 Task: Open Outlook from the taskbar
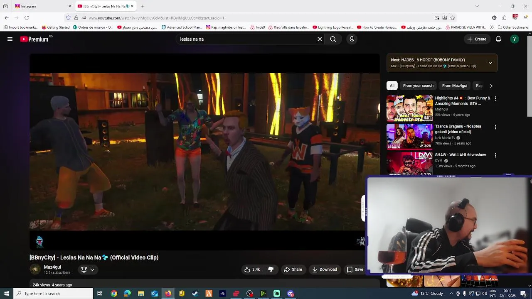(154, 294)
